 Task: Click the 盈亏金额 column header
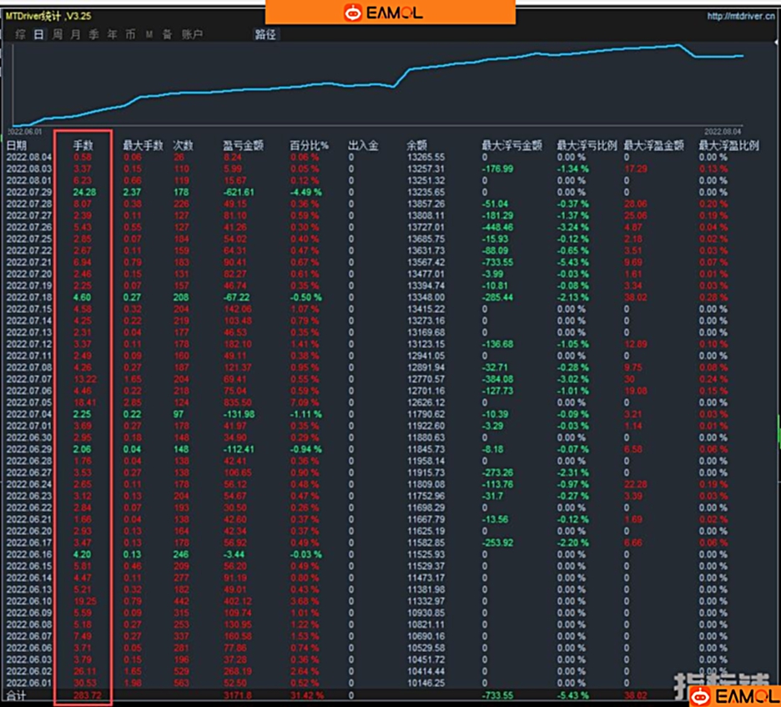click(243, 145)
